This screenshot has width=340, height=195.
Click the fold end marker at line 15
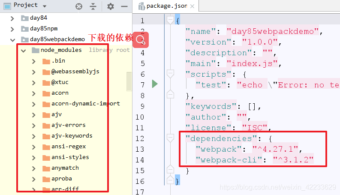click(170, 169)
